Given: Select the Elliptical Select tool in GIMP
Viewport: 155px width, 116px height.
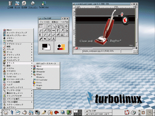Looking at the screenshot, I should [x=45, y=26].
